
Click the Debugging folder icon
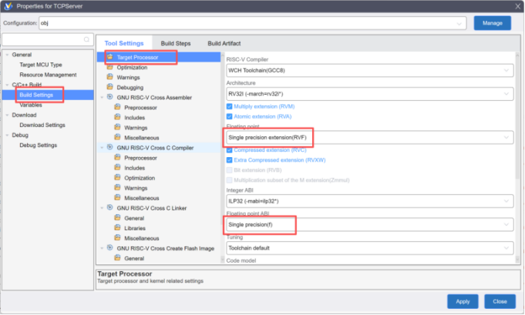[x=109, y=87]
